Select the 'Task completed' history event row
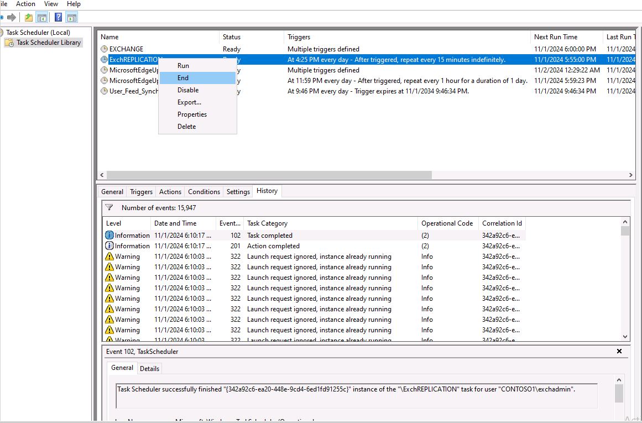This screenshot has width=642, height=423. [314, 236]
